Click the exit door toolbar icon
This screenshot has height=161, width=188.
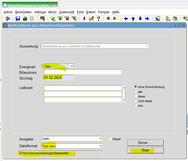pyautogui.click(x=8, y=19)
